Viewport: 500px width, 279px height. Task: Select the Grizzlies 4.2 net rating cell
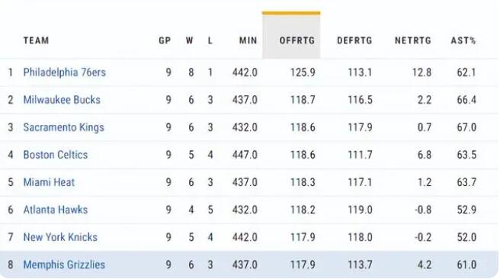click(425, 265)
